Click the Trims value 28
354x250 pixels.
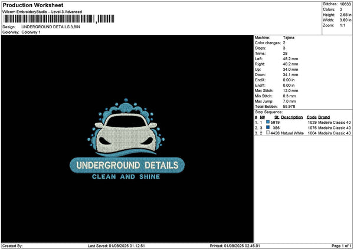click(285, 54)
